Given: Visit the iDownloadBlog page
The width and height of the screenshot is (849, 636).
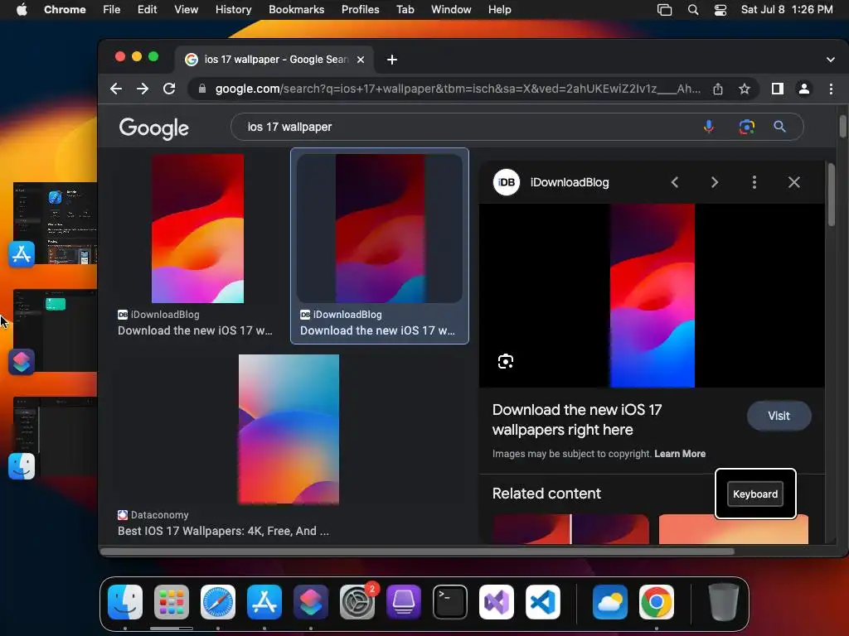Looking at the screenshot, I should (779, 416).
